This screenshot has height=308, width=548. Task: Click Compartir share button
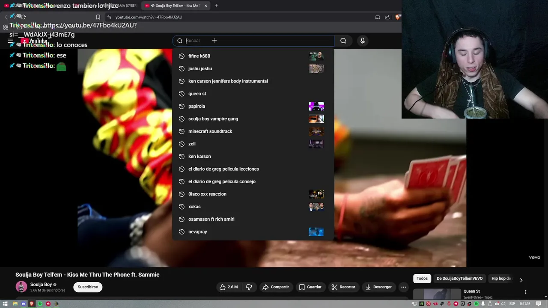pos(276,287)
